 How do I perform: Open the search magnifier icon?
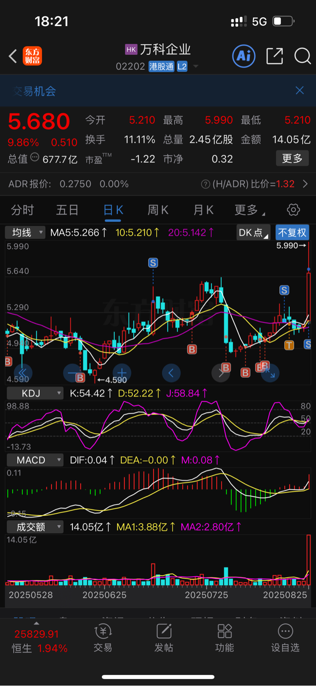pyautogui.click(x=302, y=56)
